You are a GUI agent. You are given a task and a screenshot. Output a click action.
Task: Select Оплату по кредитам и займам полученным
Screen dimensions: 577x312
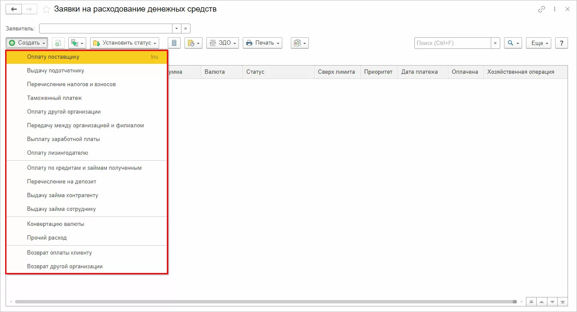[x=87, y=168]
